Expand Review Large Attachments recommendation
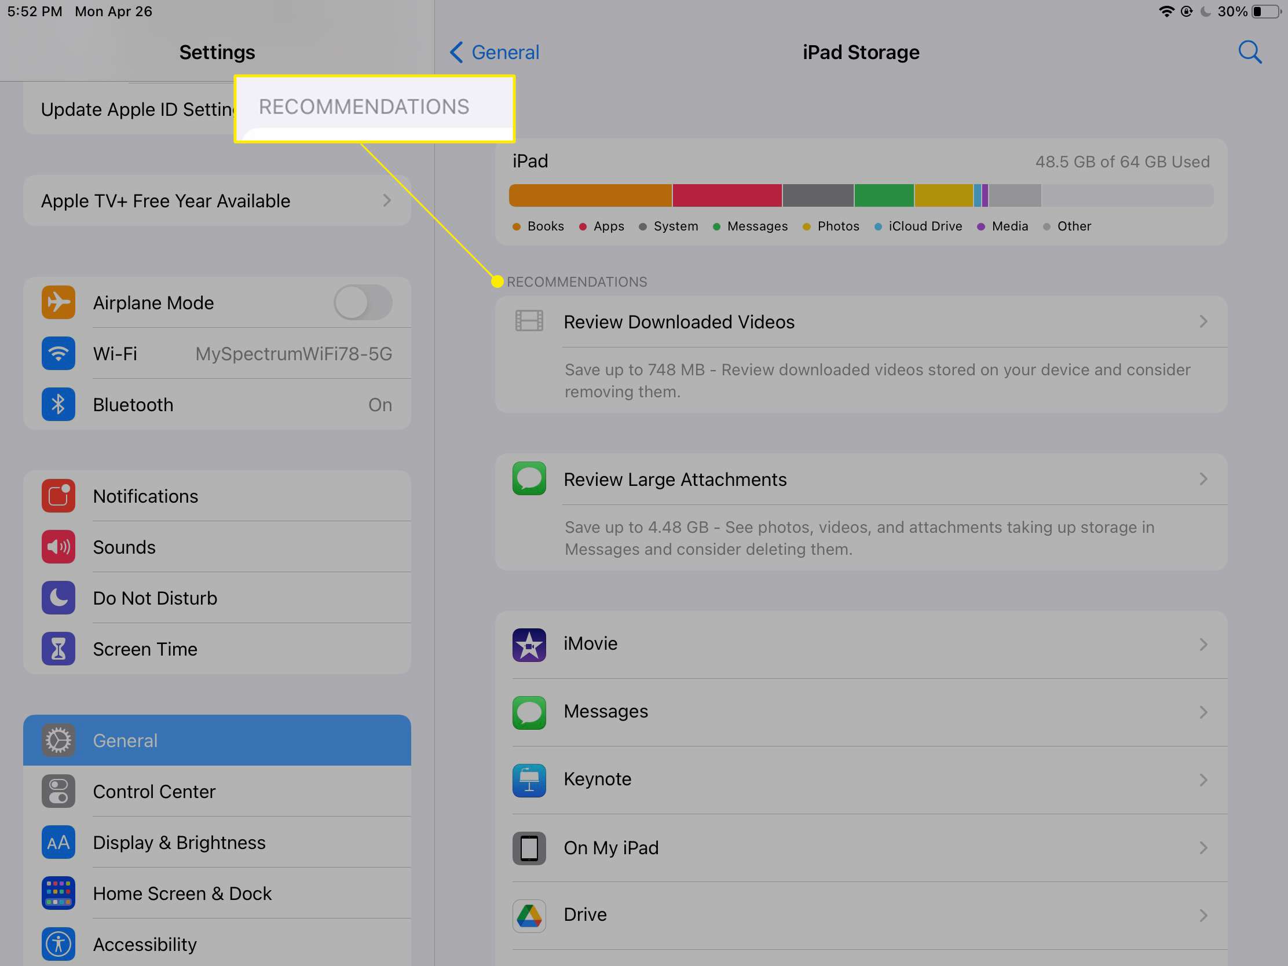This screenshot has height=966, width=1288. [x=860, y=478]
